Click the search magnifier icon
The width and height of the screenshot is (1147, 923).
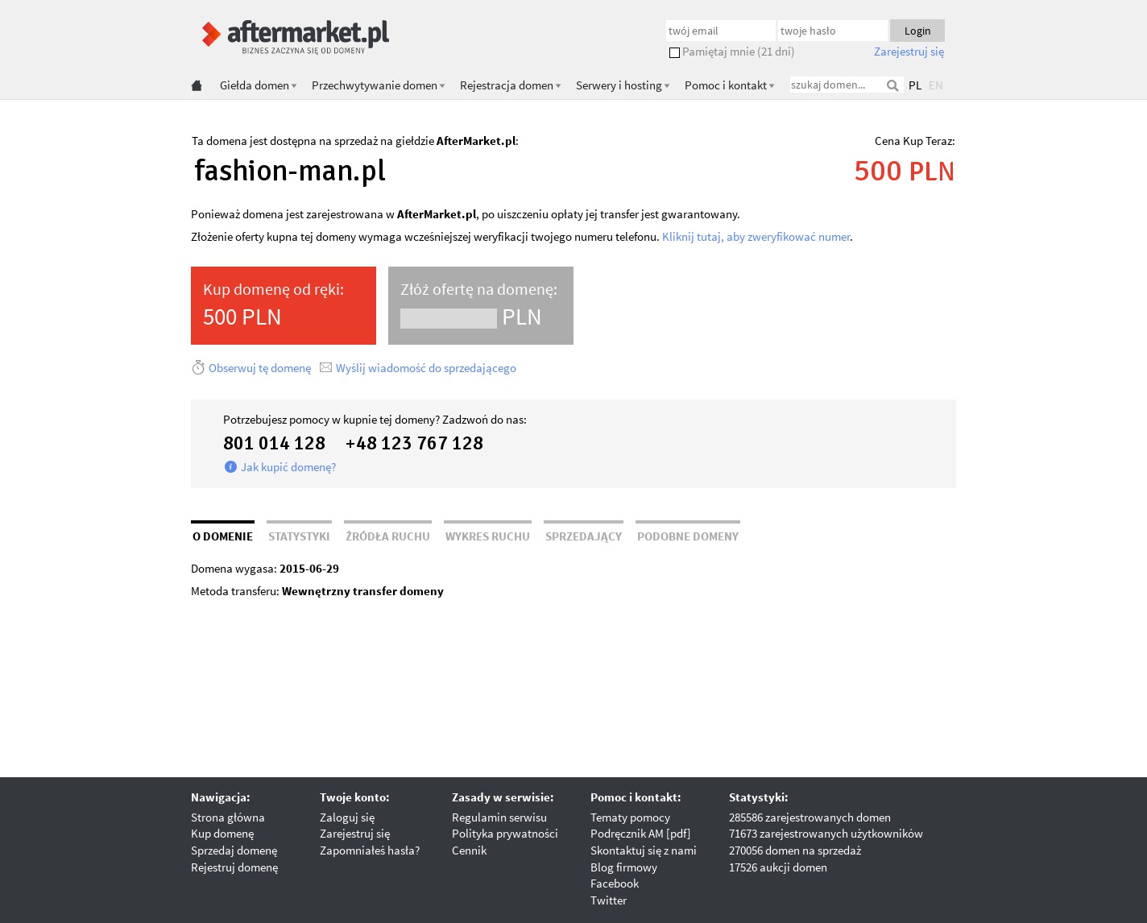click(x=892, y=85)
